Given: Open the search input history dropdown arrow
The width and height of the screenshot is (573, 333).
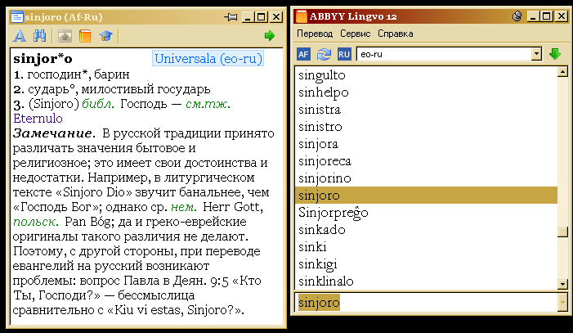Looking at the screenshot, I should click(562, 302).
